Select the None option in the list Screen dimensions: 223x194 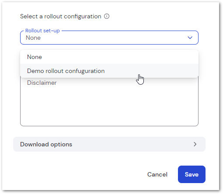[109, 57]
